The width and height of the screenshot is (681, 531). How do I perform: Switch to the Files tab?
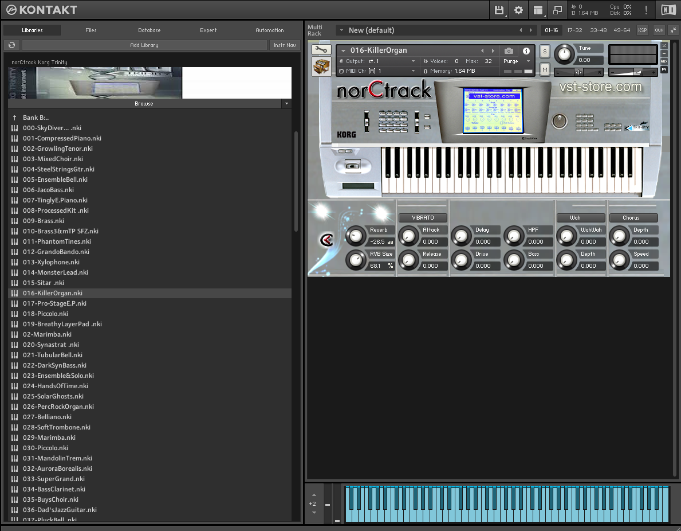click(x=90, y=30)
